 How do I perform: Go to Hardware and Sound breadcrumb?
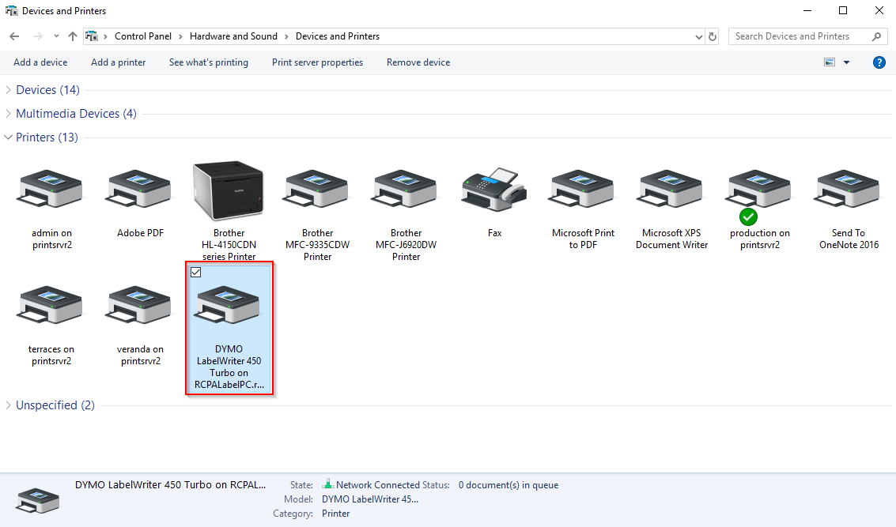[233, 36]
